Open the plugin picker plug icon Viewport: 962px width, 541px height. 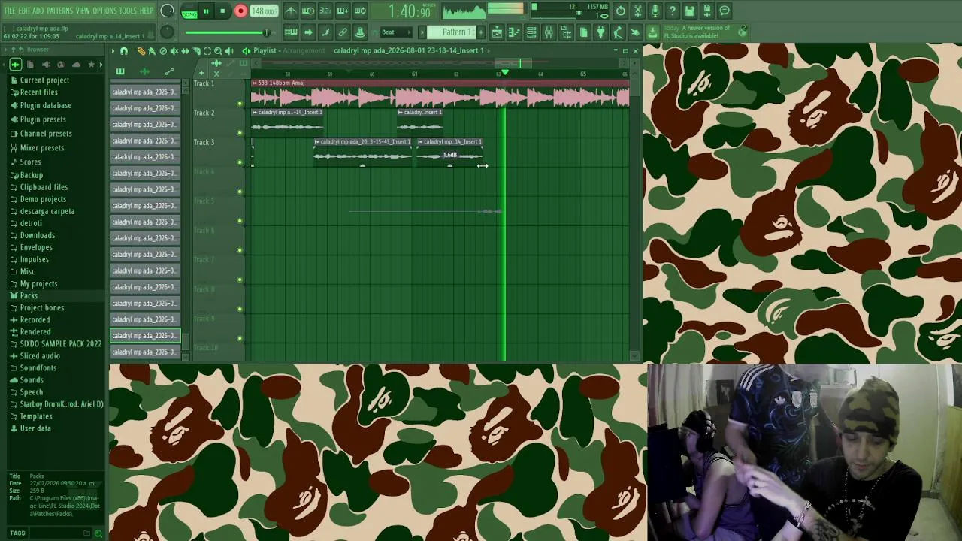click(600, 32)
